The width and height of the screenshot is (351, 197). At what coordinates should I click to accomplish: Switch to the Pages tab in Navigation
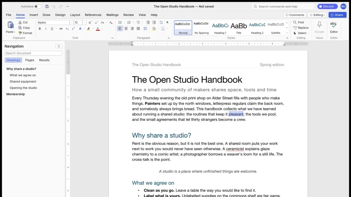[x=30, y=60]
